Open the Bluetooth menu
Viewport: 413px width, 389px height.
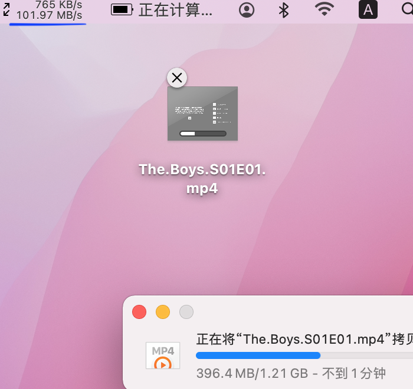pyautogui.click(x=284, y=10)
